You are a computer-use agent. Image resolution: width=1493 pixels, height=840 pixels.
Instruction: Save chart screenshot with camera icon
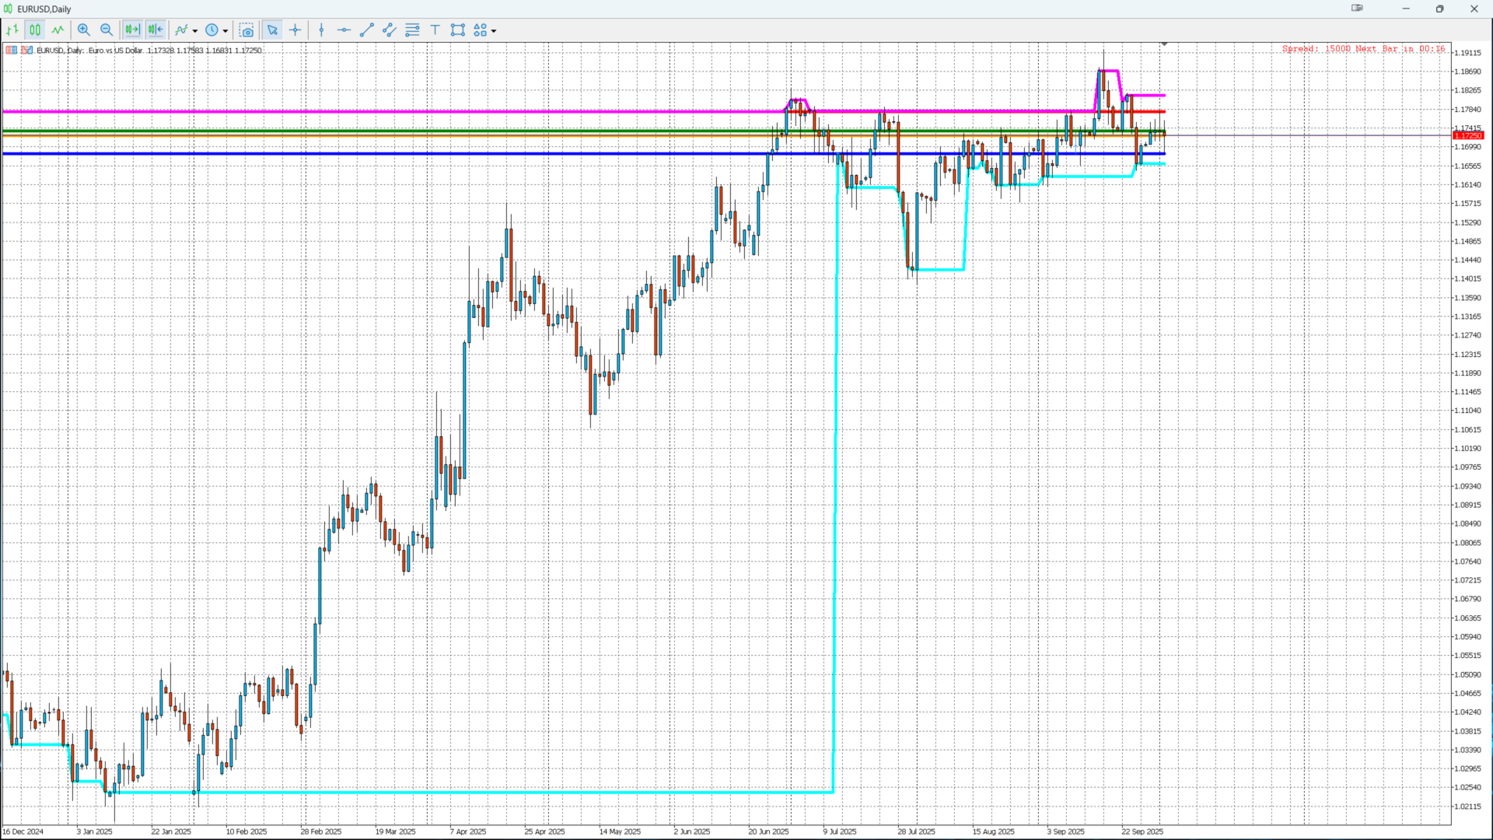pos(247,30)
